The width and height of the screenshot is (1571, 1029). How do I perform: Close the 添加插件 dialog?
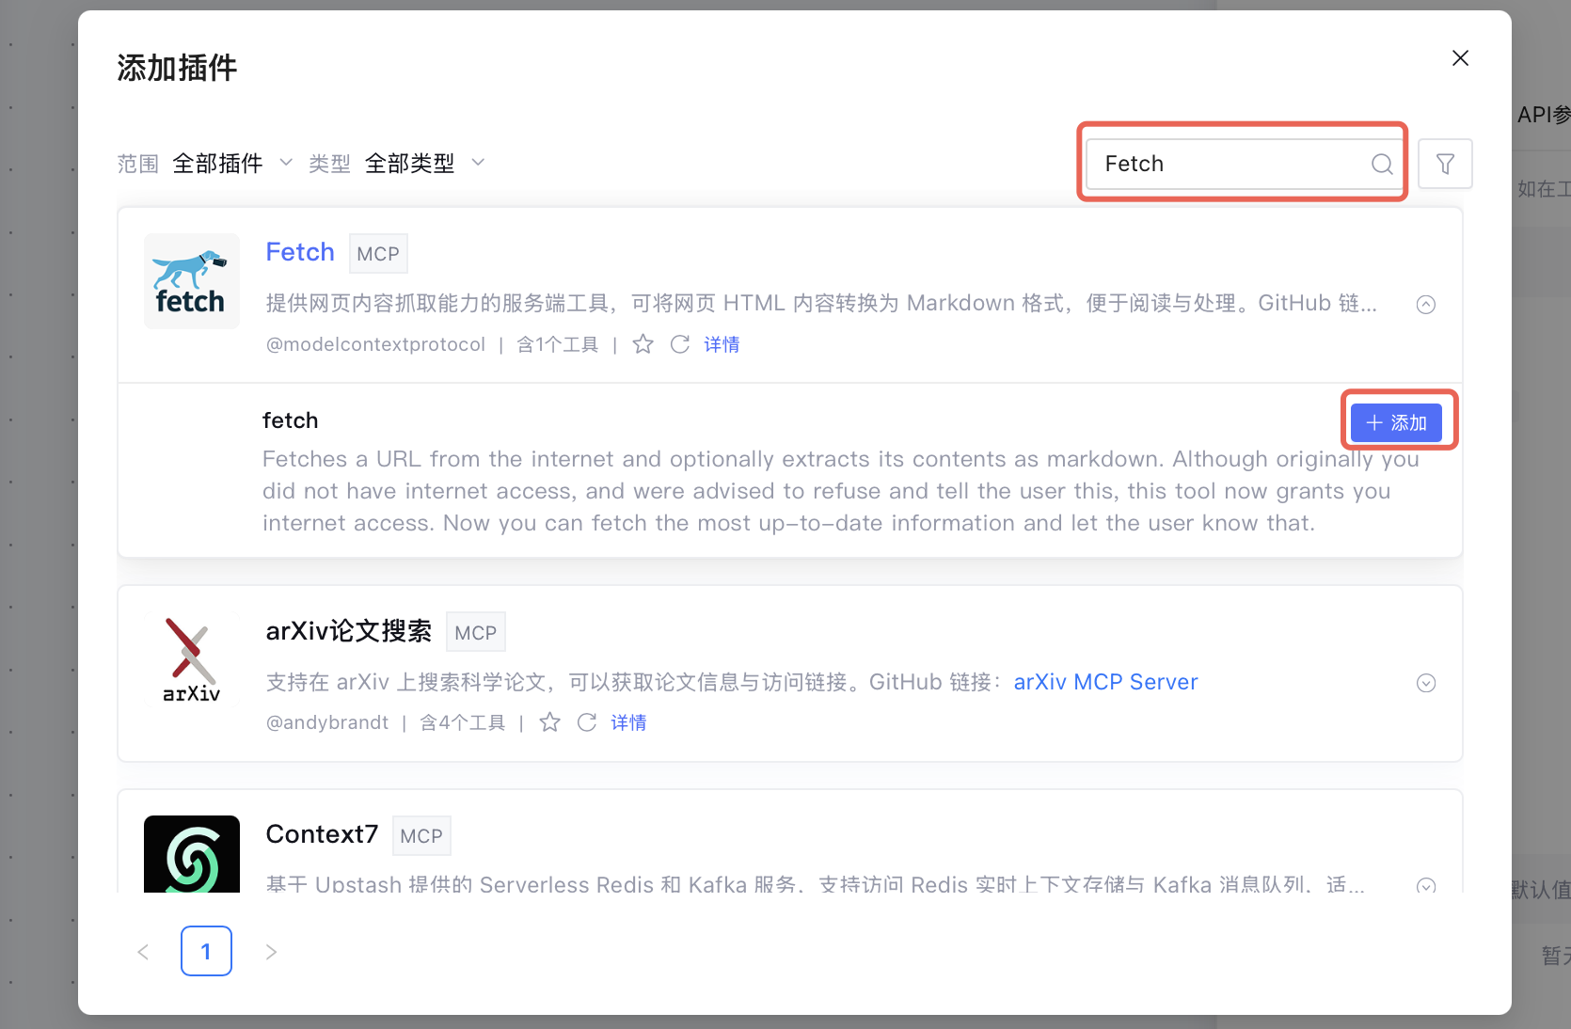click(x=1460, y=58)
